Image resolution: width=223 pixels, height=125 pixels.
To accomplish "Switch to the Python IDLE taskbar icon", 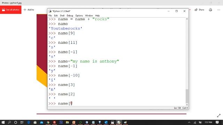I will pyautogui.click(x=119, y=122).
